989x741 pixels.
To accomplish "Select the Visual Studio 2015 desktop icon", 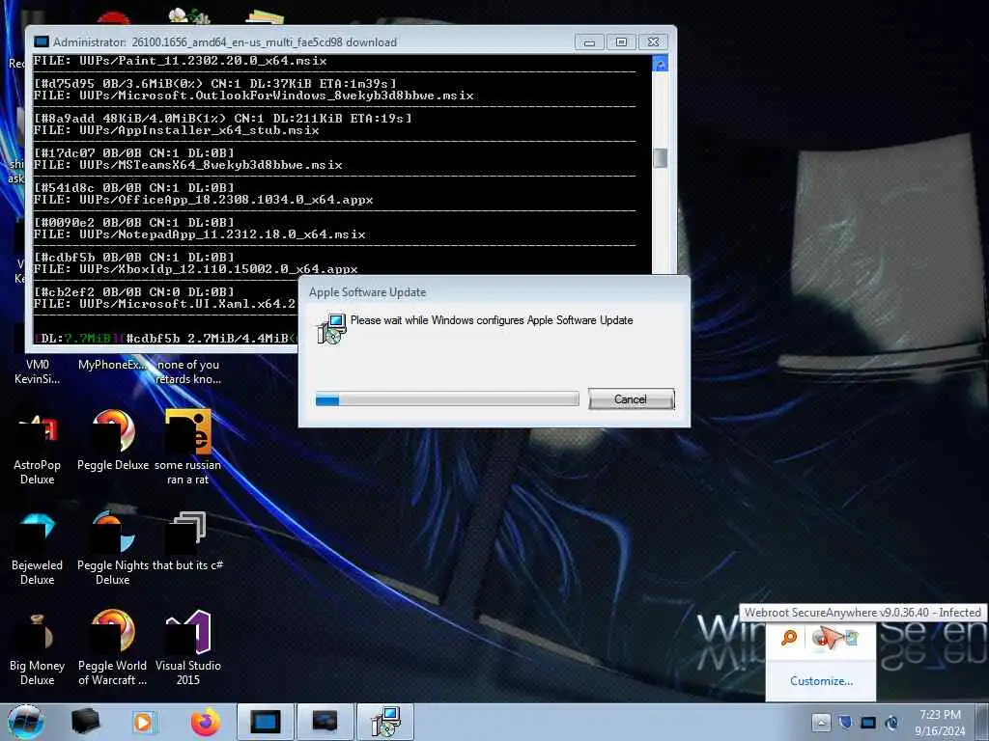I will (188, 649).
